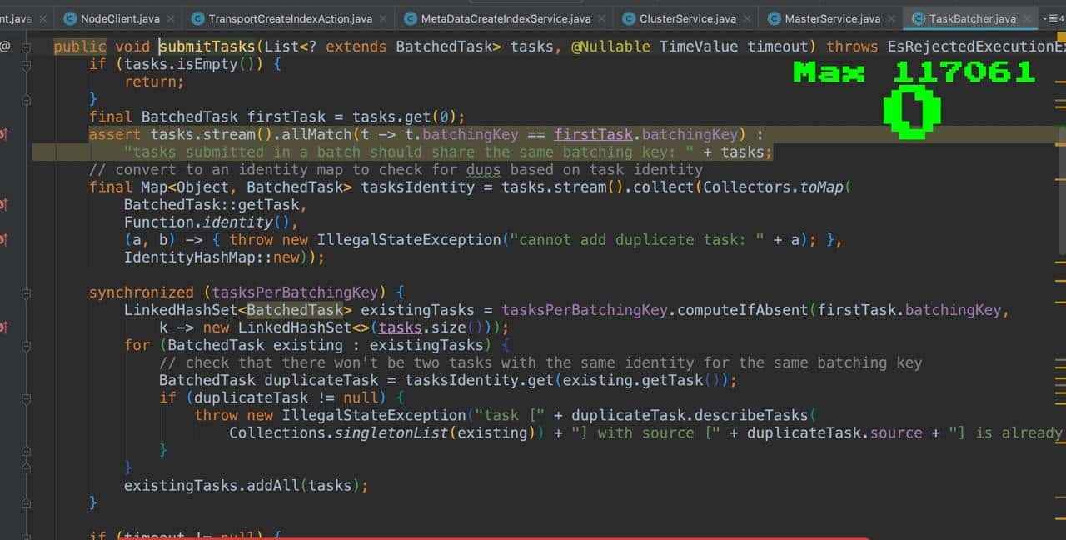Click the green Max 117061 counter overlay

pyautogui.click(x=914, y=73)
